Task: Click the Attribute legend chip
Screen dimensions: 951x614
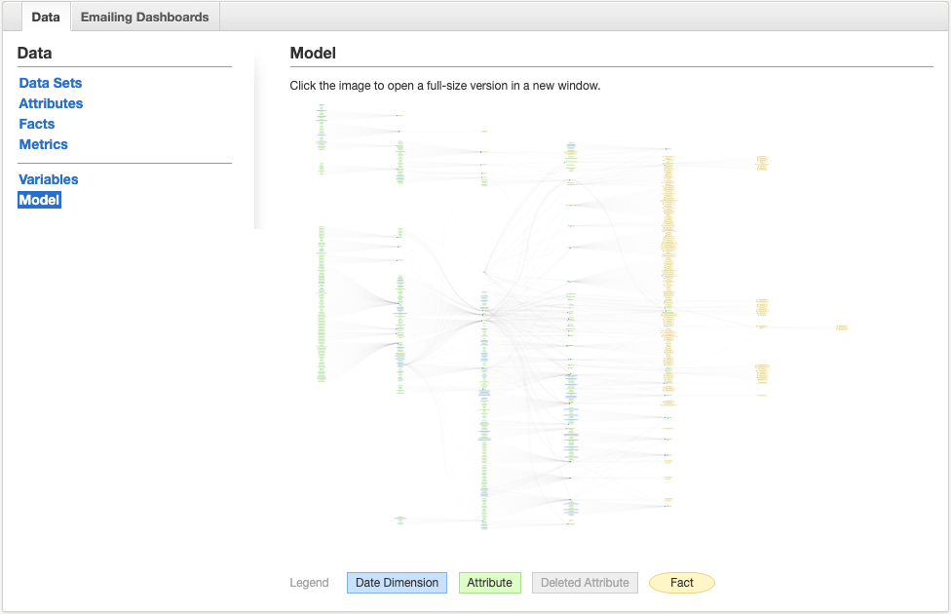Action: tap(489, 582)
